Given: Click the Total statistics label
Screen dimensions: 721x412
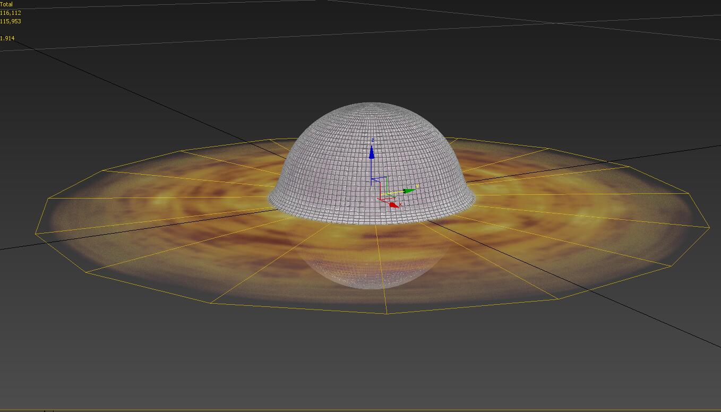Looking at the screenshot, I should (x=6, y=4).
